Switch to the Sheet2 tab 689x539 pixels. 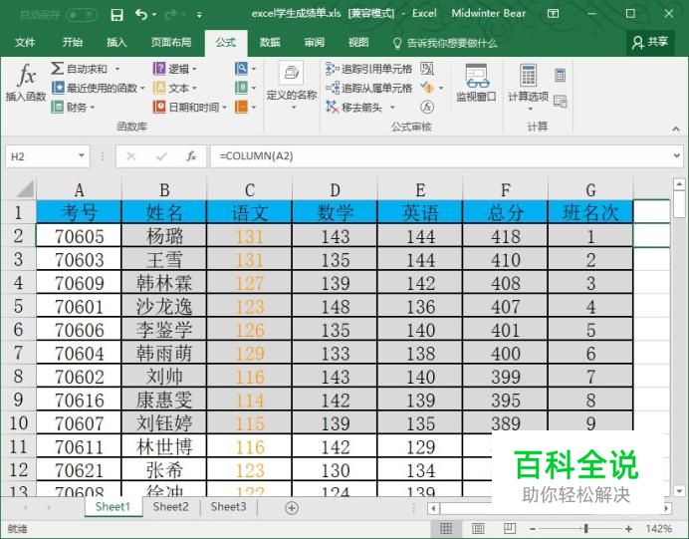tap(171, 507)
